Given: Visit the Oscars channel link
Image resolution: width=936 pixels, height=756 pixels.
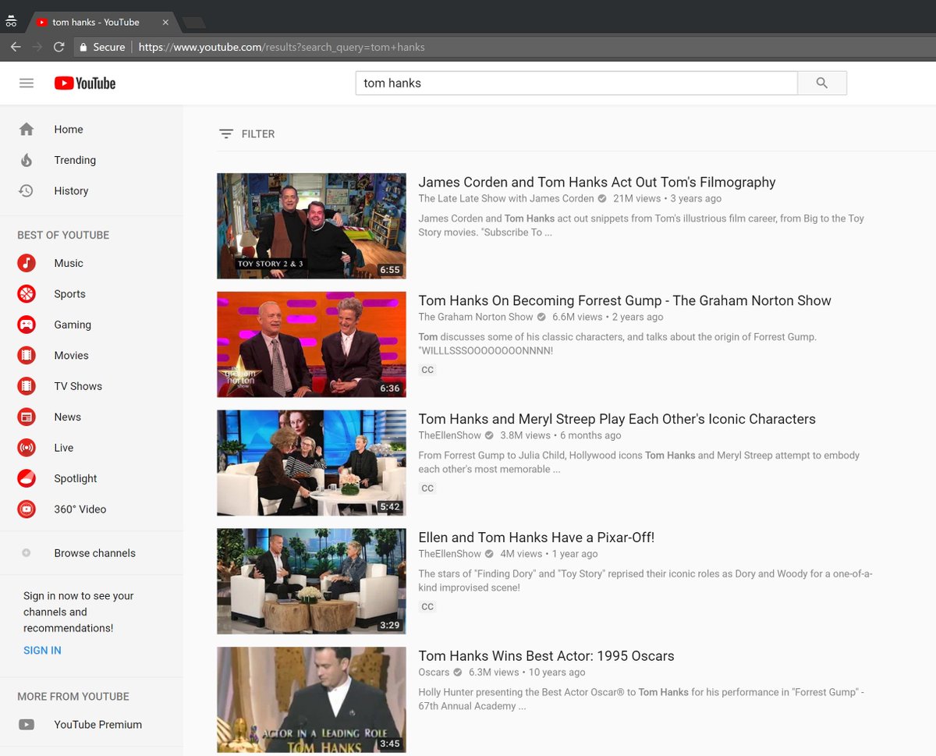Looking at the screenshot, I should [x=434, y=673].
